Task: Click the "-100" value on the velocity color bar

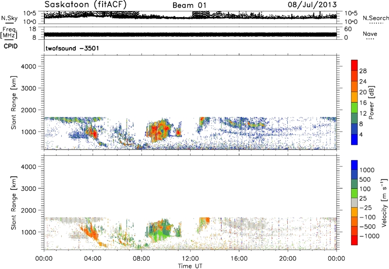Action: click(x=367, y=217)
